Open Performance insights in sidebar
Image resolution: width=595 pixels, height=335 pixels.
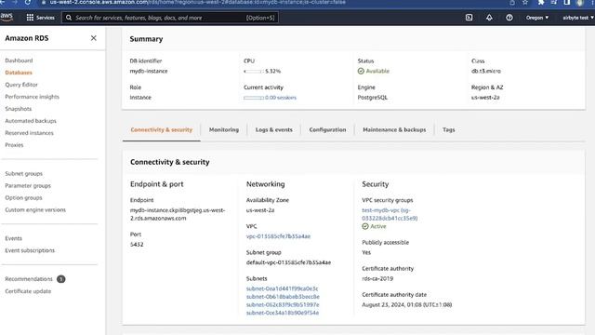(x=33, y=97)
